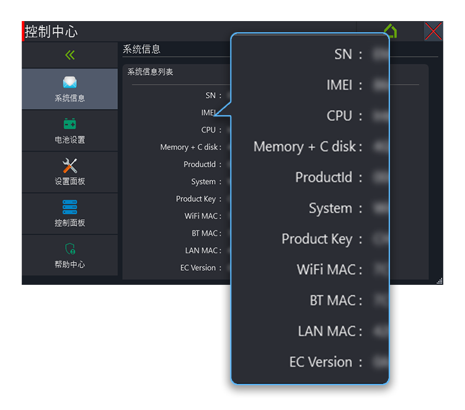465x410 pixels.
Task: Click the enlarged LAN MAC label
Action: [327, 331]
